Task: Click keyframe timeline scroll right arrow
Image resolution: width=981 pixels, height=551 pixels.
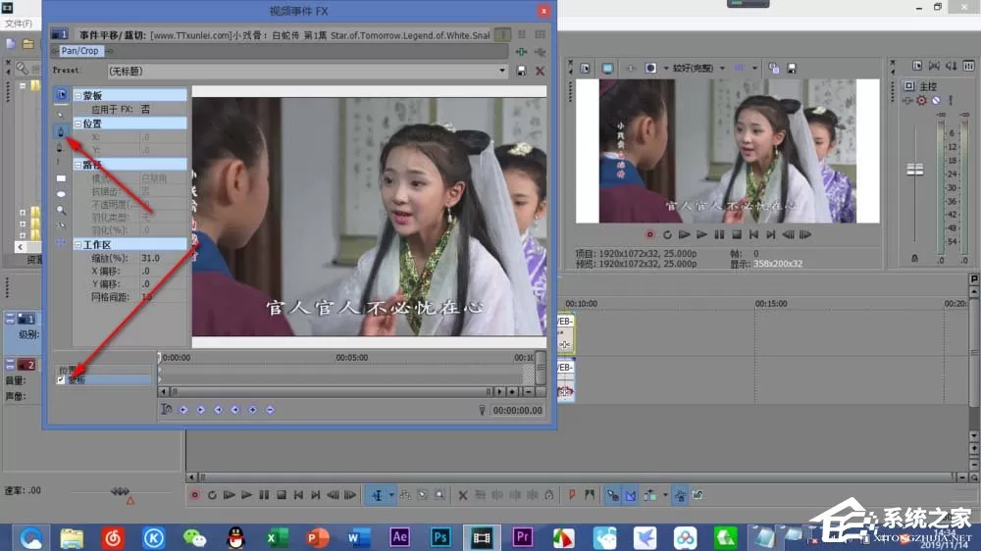Action: tap(498, 391)
